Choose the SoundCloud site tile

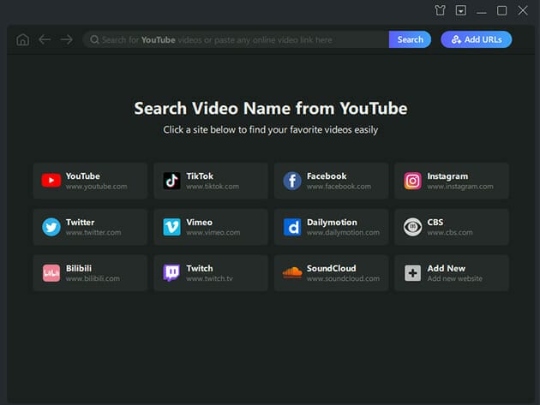[331, 273]
